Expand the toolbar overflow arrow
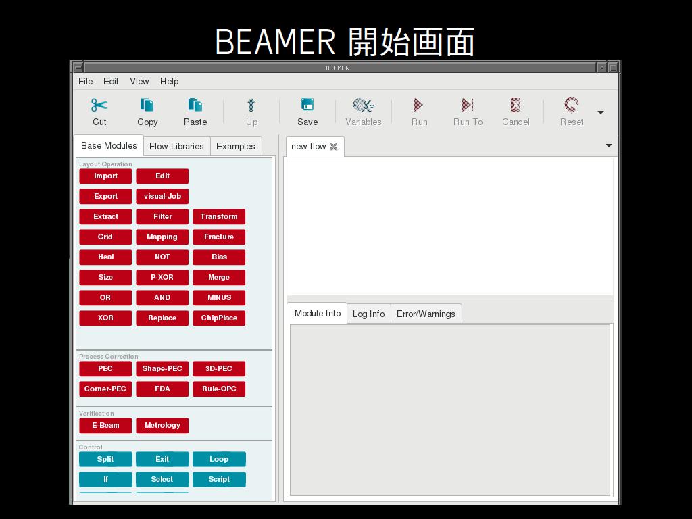This screenshot has width=692, height=519. tap(601, 112)
